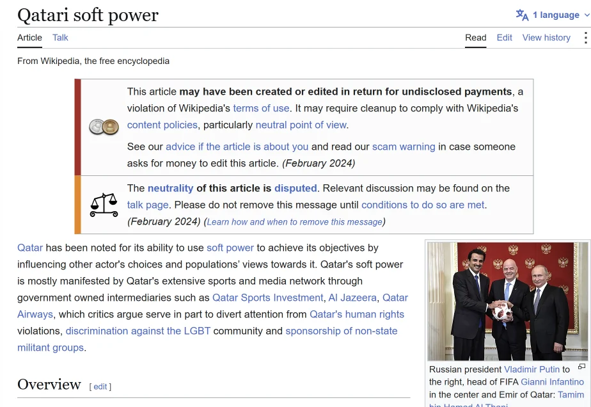Image resolution: width=591 pixels, height=407 pixels.
Task: Open the View history tab
Action: click(546, 38)
